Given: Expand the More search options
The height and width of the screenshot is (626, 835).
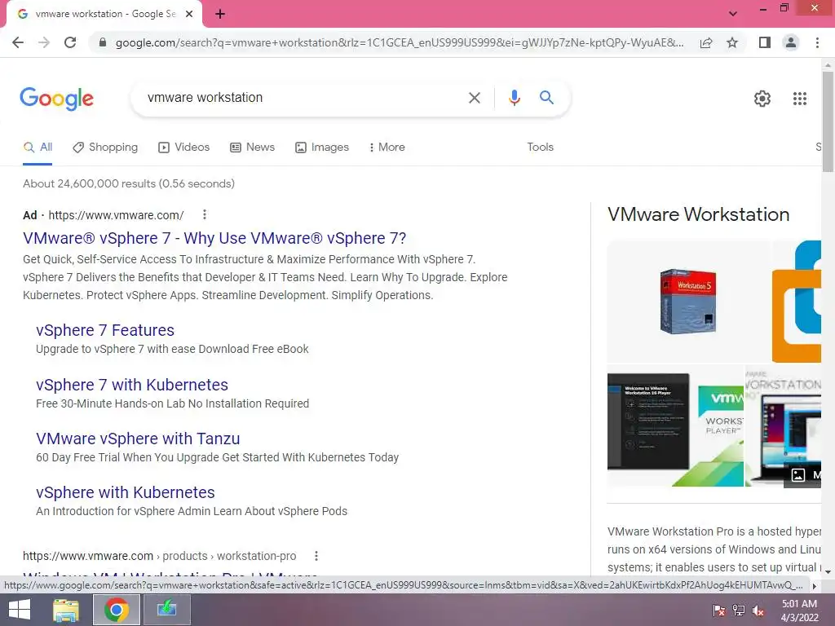Looking at the screenshot, I should [387, 148].
